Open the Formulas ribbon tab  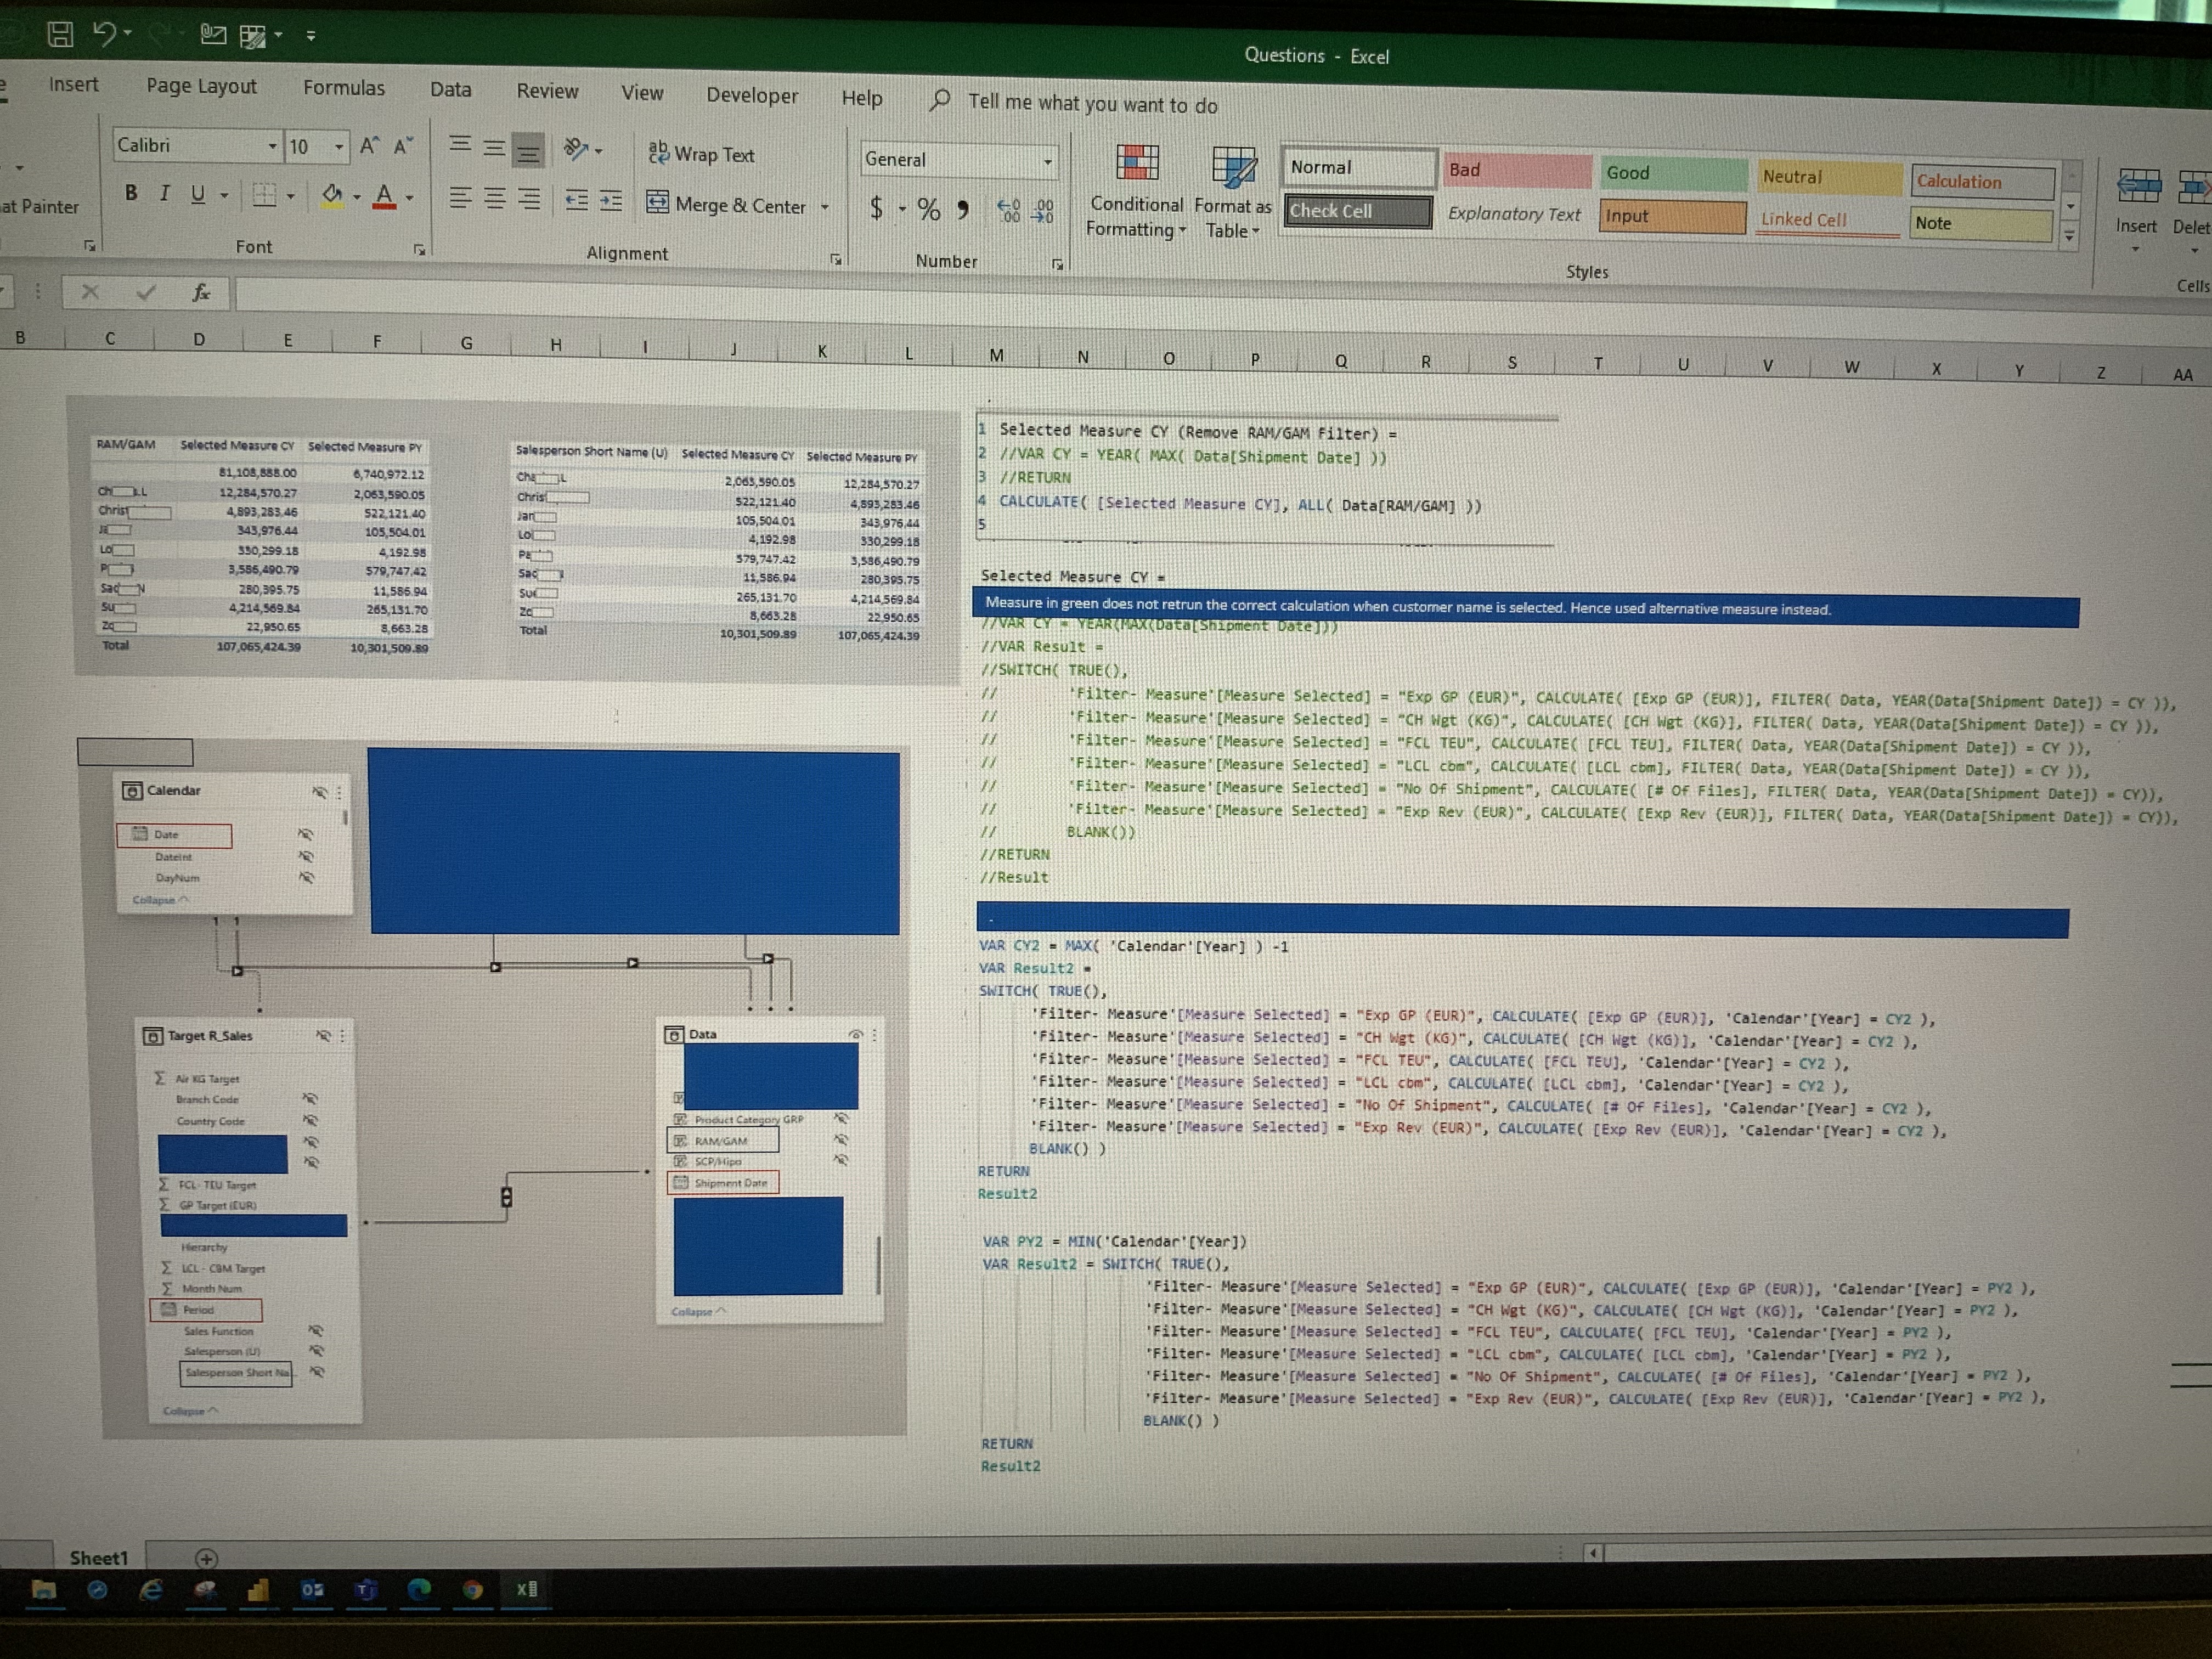click(x=344, y=88)
